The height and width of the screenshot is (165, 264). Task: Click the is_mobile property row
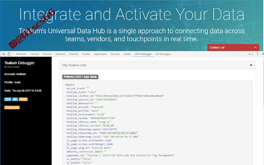[79, 159]
